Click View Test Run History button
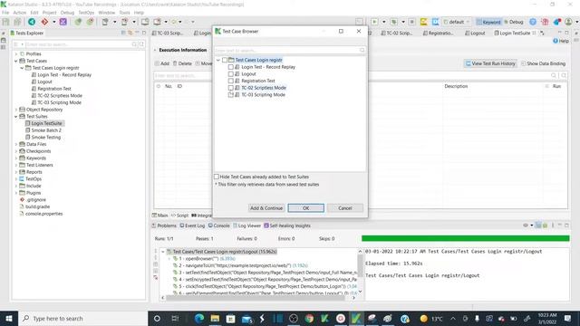 click(x=490, y=63)
